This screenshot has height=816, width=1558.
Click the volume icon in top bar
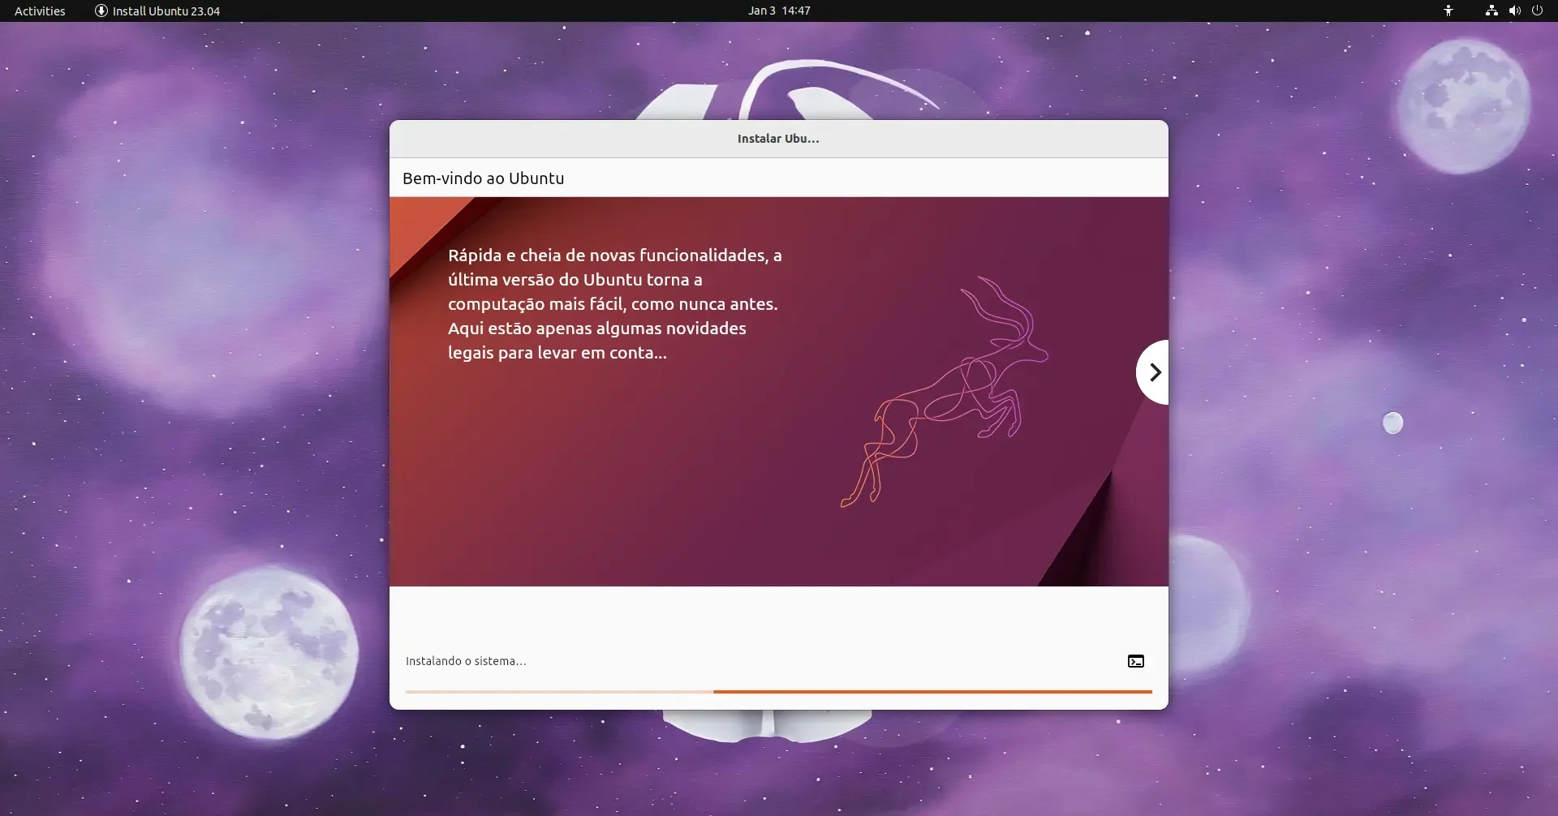(x=1514, y=11)
